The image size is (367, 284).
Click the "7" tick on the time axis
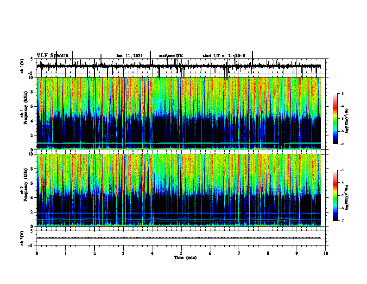click(x=239, y=253)
